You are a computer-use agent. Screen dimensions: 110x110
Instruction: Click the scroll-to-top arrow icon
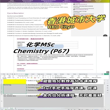[108, 72]
